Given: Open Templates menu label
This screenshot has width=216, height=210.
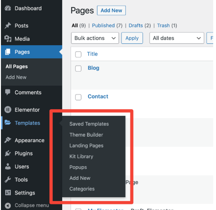Looking at the screenshot, I should [27, 123].
